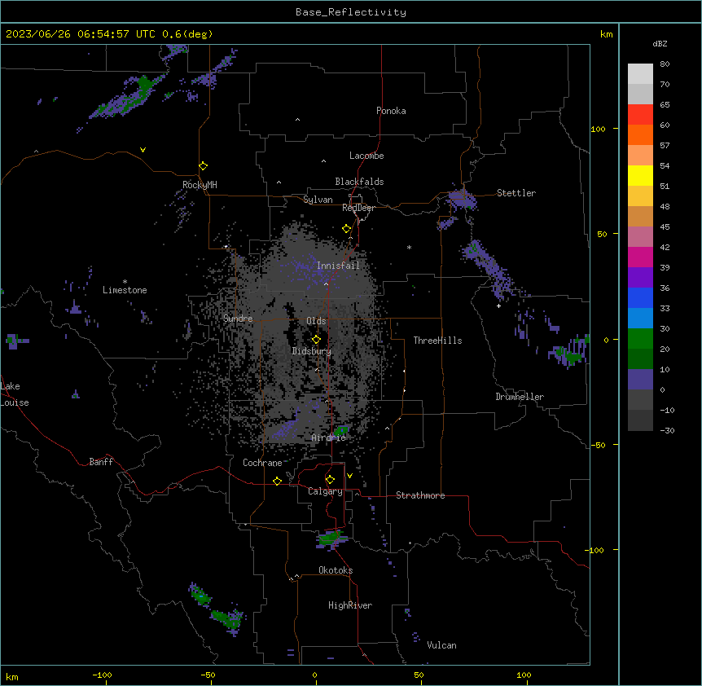Click the red swatch in dBZ legend
Screen dimensions: 702x686
coord(640,114)
